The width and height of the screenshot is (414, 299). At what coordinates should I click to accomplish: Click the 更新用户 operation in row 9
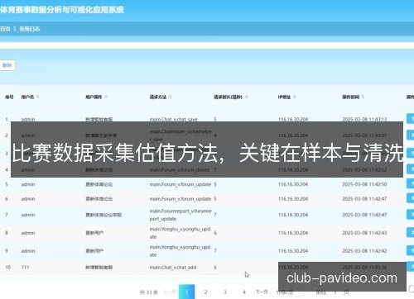pyautogui.click(x=94, y=251)
